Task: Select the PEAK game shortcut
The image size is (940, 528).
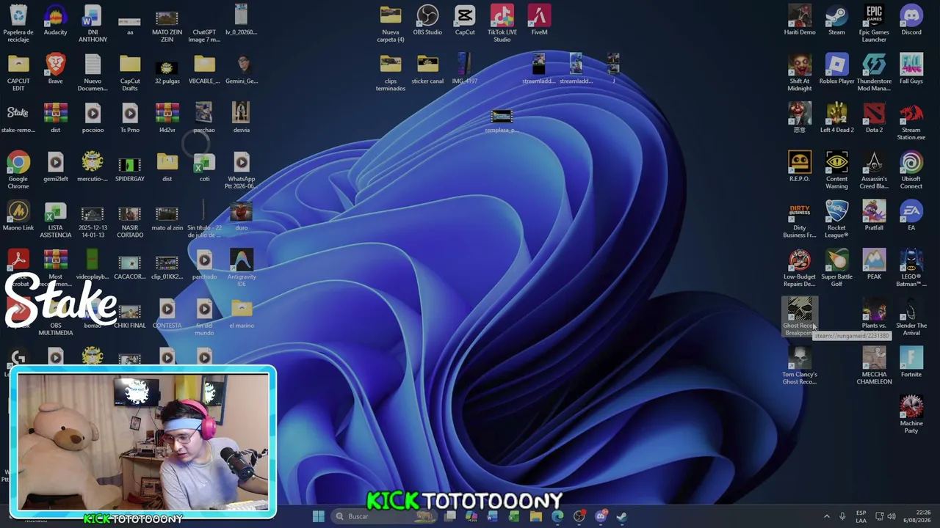Action: pyautogui.click(x=874, y=264)
